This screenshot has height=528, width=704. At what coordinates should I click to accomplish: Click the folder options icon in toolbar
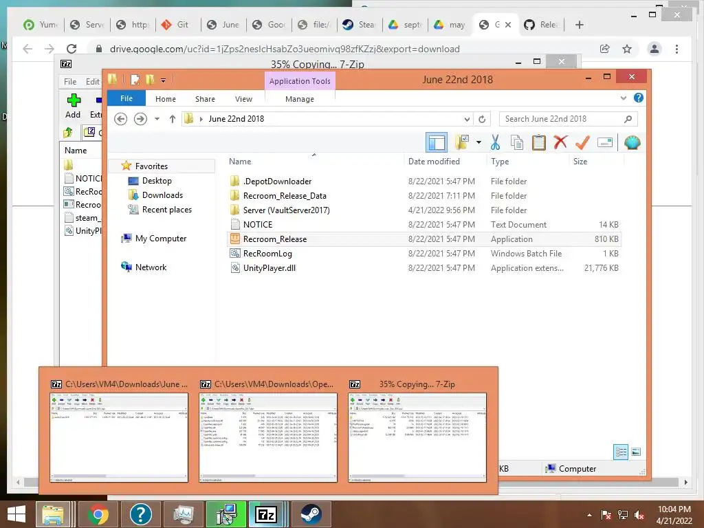coord(462,143)
